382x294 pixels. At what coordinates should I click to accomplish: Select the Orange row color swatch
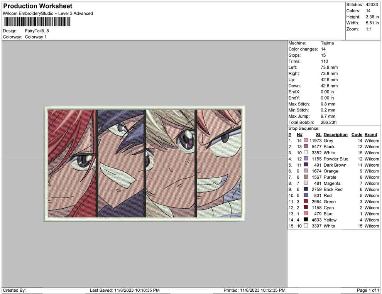[x=306, y=171]
